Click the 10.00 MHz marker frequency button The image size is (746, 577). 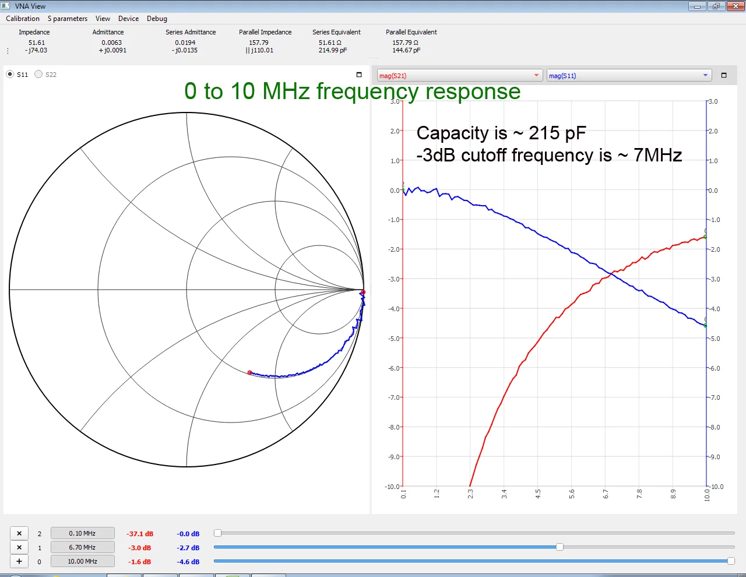click(x=82, y=561)
